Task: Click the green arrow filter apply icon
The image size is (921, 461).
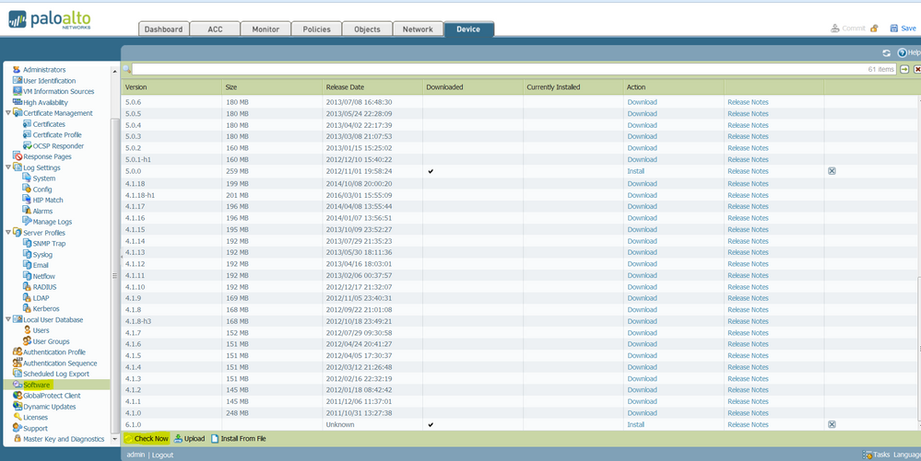Action: pos(904,70)
